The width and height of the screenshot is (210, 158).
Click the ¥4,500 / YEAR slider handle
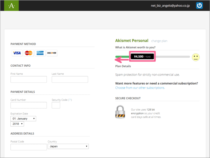(x=142, y=56)
